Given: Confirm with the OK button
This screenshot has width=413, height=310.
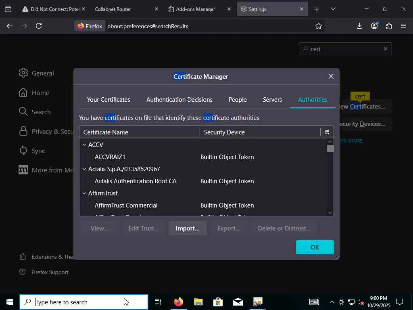Looking at the screenshot, I should (x=315, y=247).
